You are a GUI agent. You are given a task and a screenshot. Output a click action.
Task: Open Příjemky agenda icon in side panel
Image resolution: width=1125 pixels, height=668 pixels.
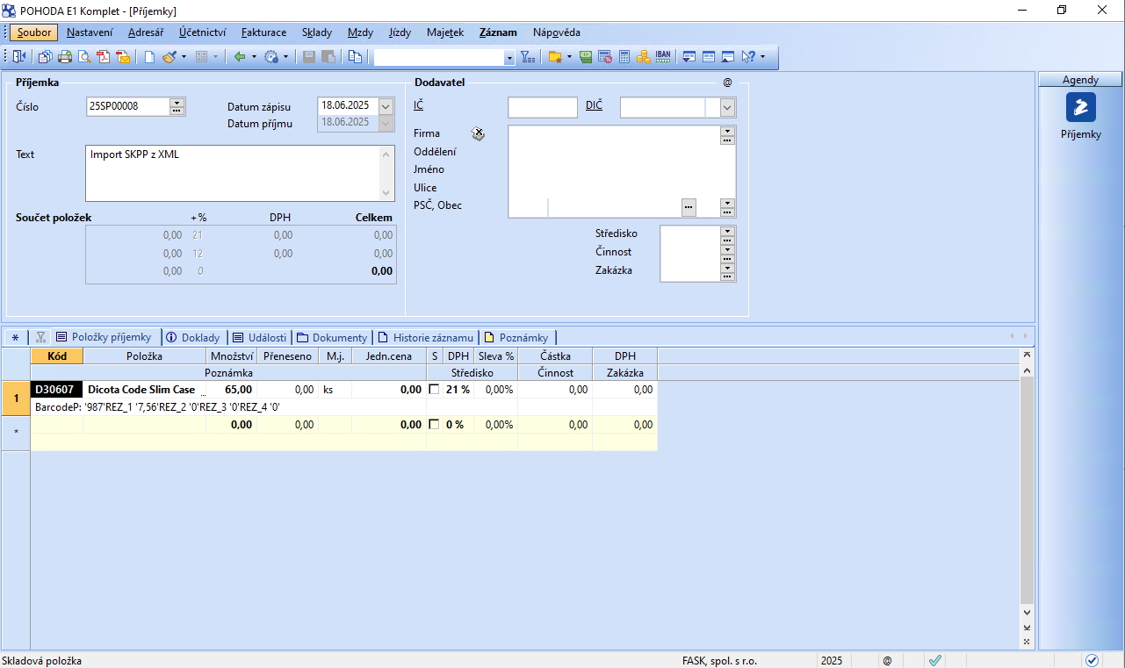(1080, 108)
